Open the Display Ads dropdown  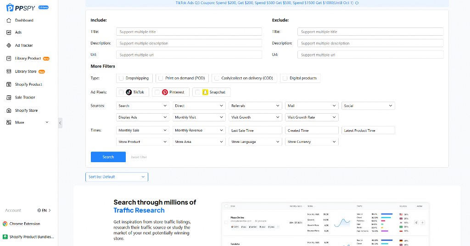143,117
